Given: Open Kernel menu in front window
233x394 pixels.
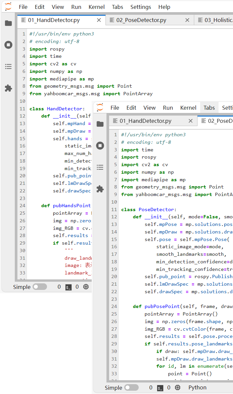Looking at the screenshot, I should point(188,108).
